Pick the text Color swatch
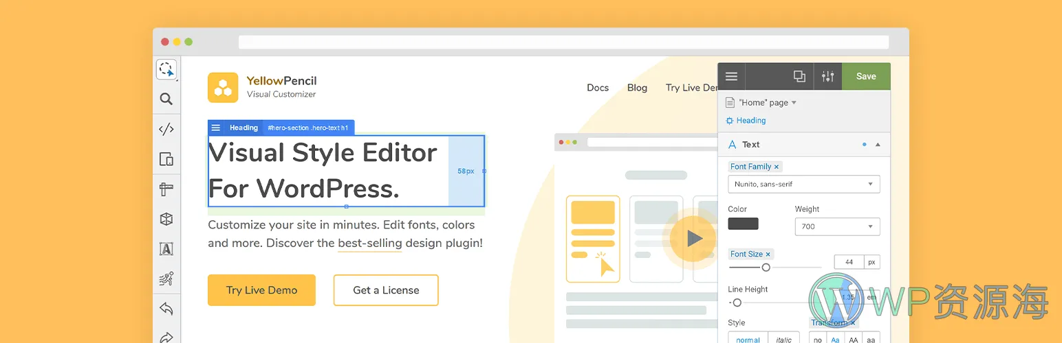 pos(743,224)
